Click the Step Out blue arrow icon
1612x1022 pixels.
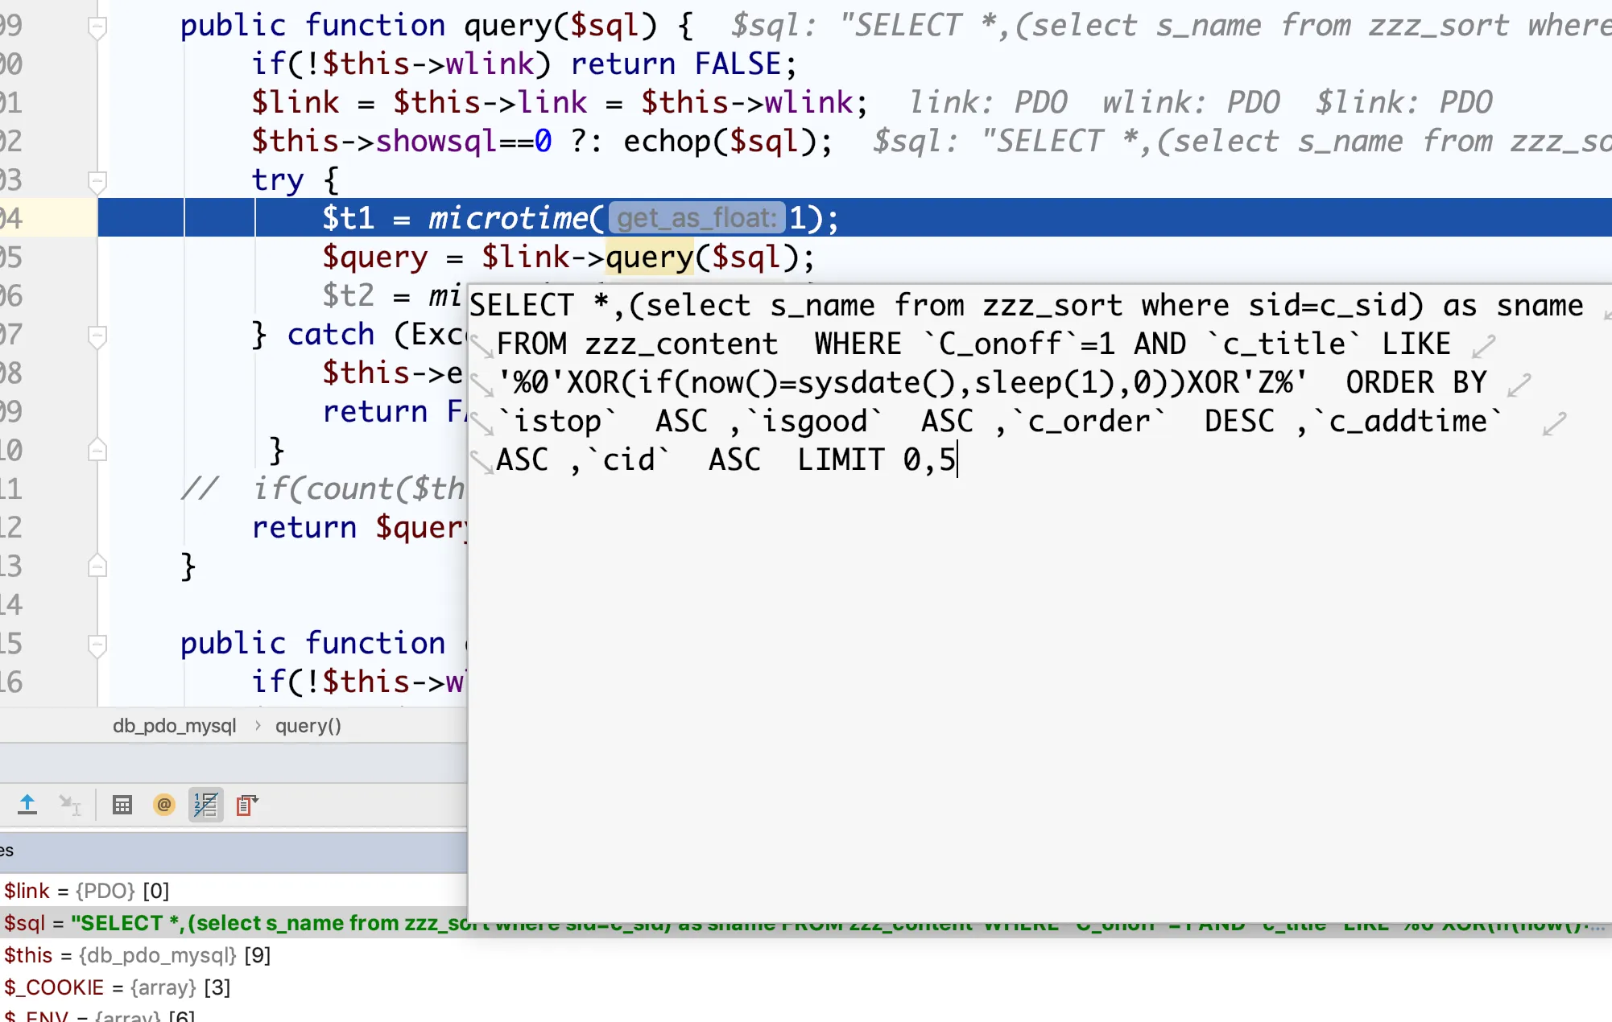tap(27, 804)
